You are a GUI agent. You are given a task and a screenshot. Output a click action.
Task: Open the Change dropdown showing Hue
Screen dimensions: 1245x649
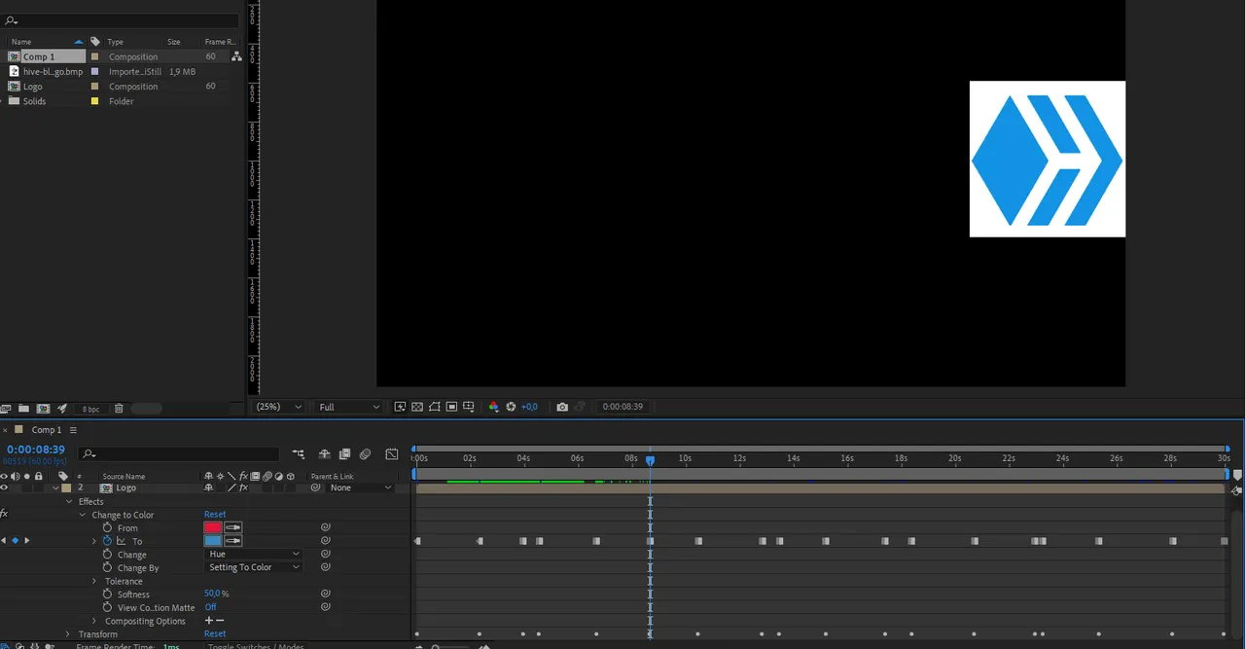point(253,554)
